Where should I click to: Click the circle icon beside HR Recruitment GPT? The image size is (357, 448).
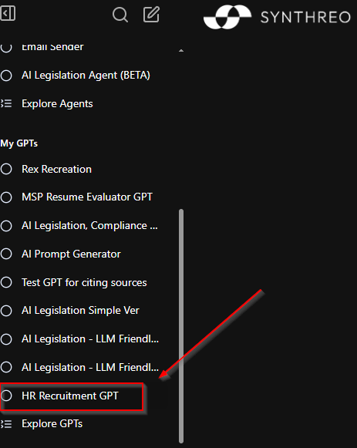[x=6, y=396]
